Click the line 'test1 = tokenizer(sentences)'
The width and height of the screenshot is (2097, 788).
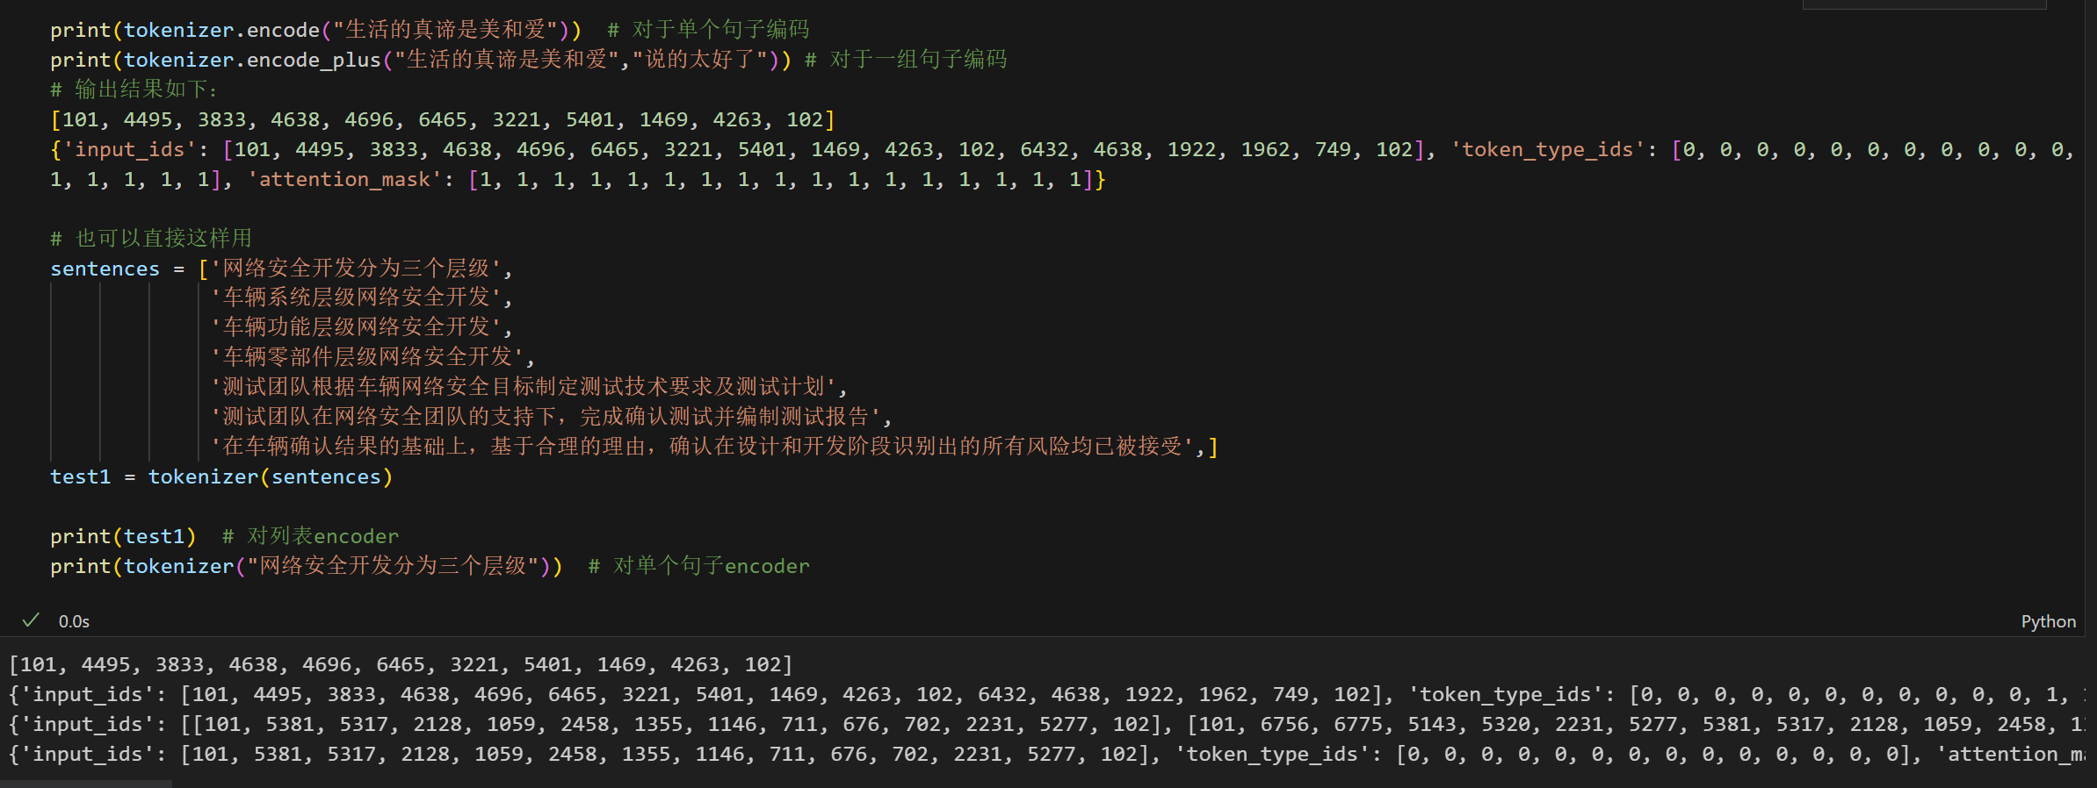coord(221,476)
